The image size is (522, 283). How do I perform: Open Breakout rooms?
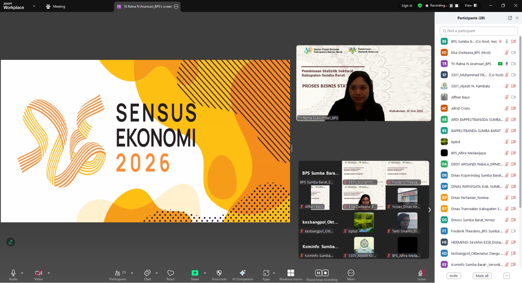[291, 273]
